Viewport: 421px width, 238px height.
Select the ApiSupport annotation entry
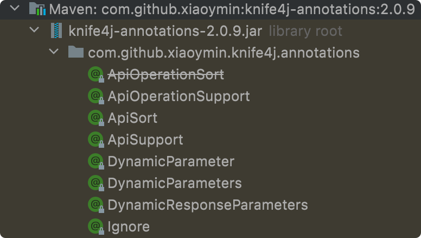pyautogui.click(x=145, y=140)
